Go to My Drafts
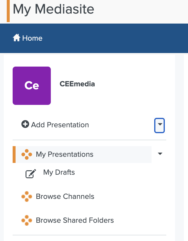The height and width of the screenshot is (241, 188). click(59, 172)
